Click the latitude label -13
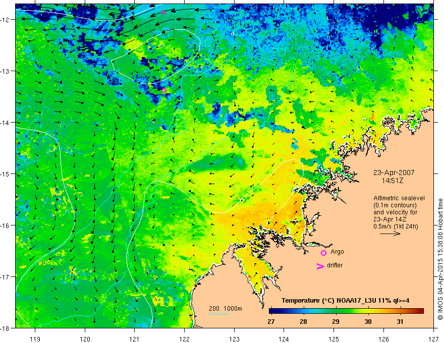Viewport: 444px width, 343px height. (6, 71)
